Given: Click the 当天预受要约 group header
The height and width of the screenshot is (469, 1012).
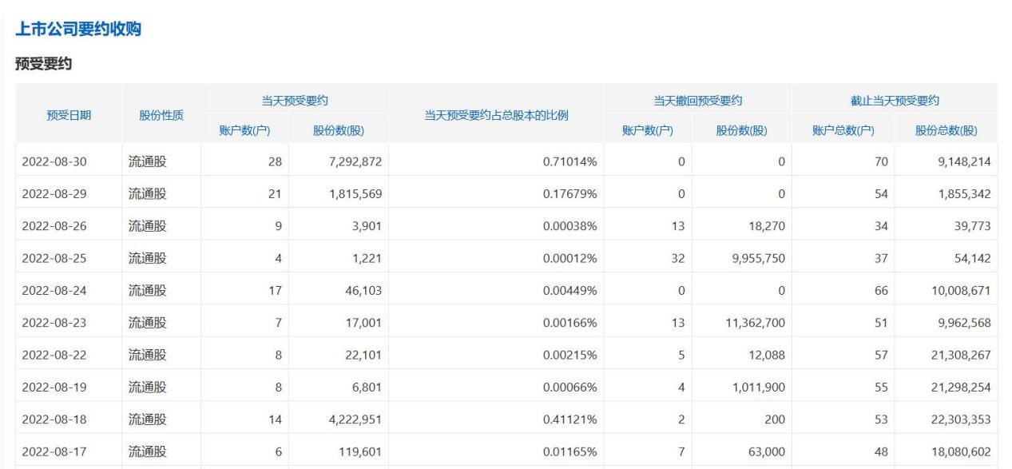Looking at the screenshot, I should click(295, 100).
